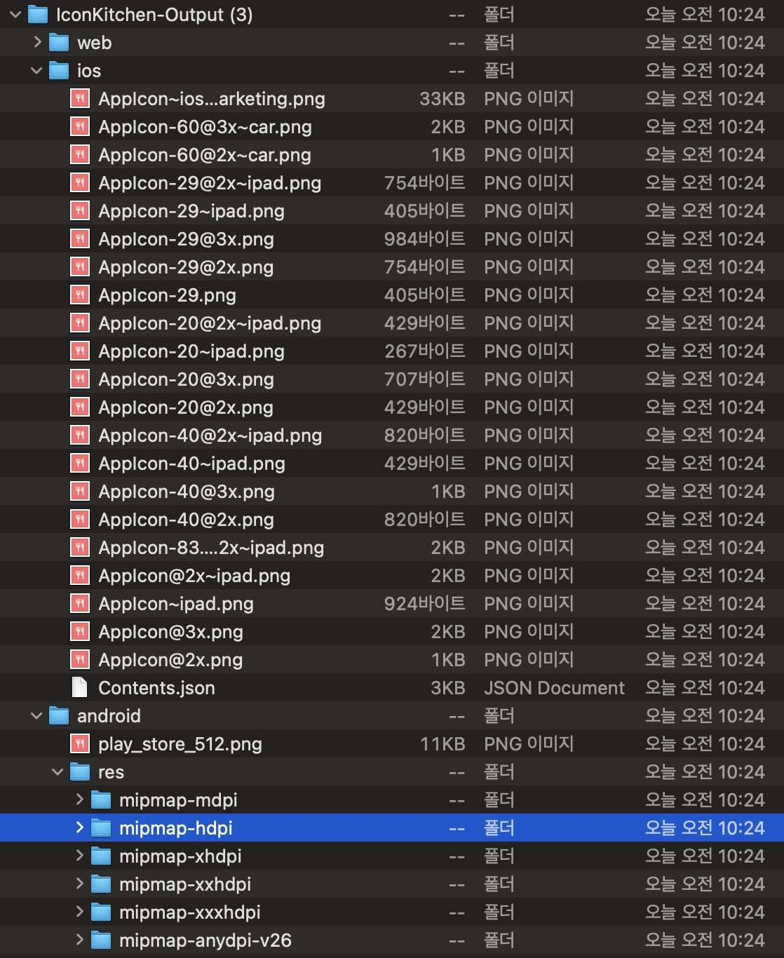Collapse the ios folder
784x958 pixels.
click(36, 71)
